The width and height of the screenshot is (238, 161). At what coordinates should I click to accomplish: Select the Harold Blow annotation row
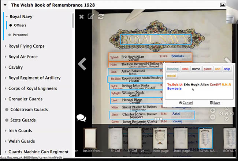point(137,101)
